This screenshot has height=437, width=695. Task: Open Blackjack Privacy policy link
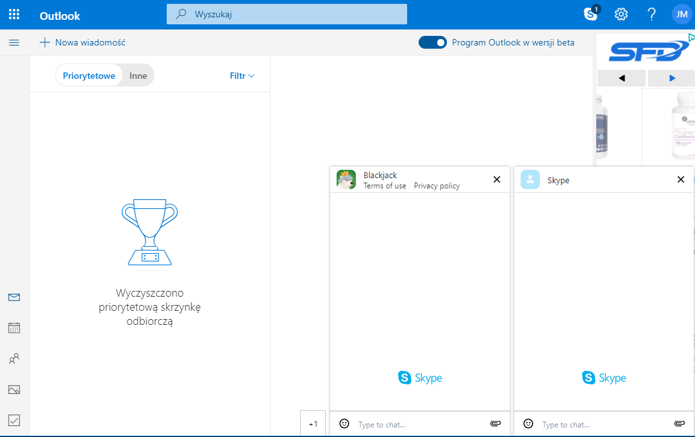coord(437,186)
